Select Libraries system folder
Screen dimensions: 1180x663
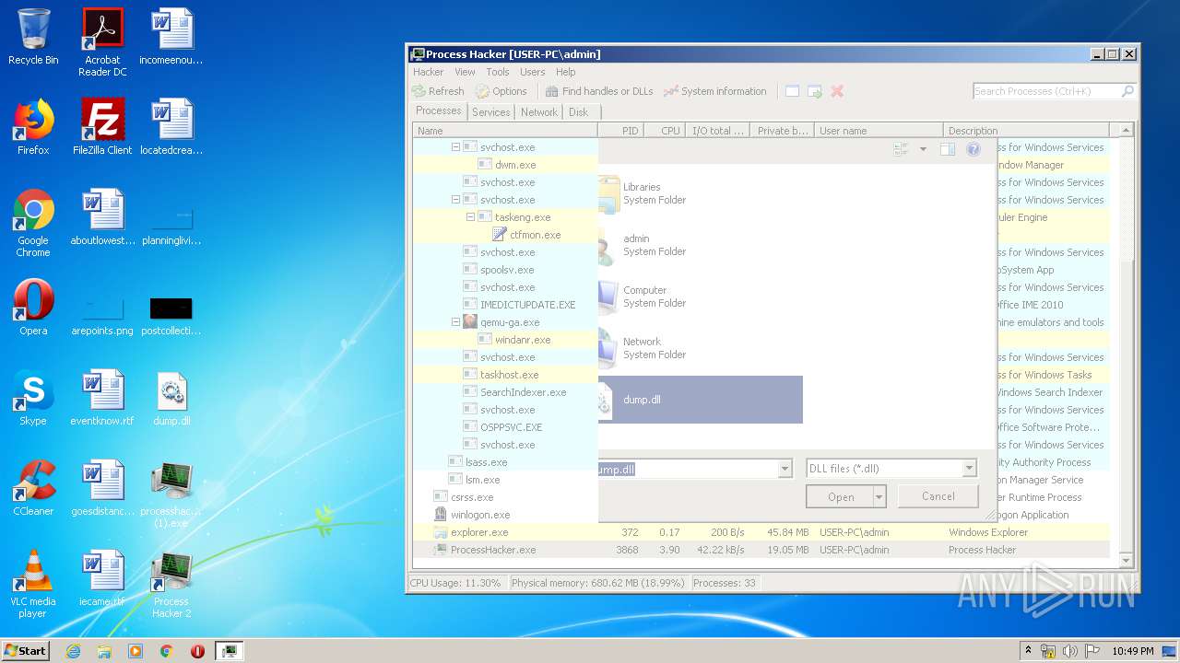point(701,193)
